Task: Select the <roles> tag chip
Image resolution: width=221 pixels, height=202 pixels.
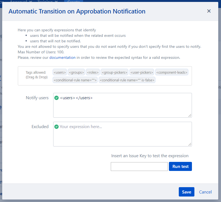Action: (x=93, y=73)
